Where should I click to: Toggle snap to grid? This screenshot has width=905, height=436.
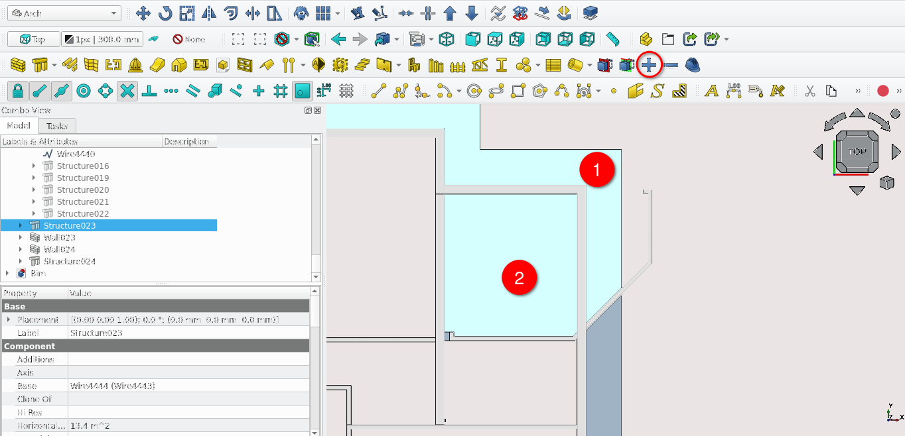[281, 91]
